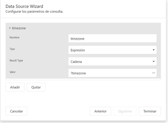
Task: Click the Valor field label
Action: pyautogui.click(x=13, y=72)
